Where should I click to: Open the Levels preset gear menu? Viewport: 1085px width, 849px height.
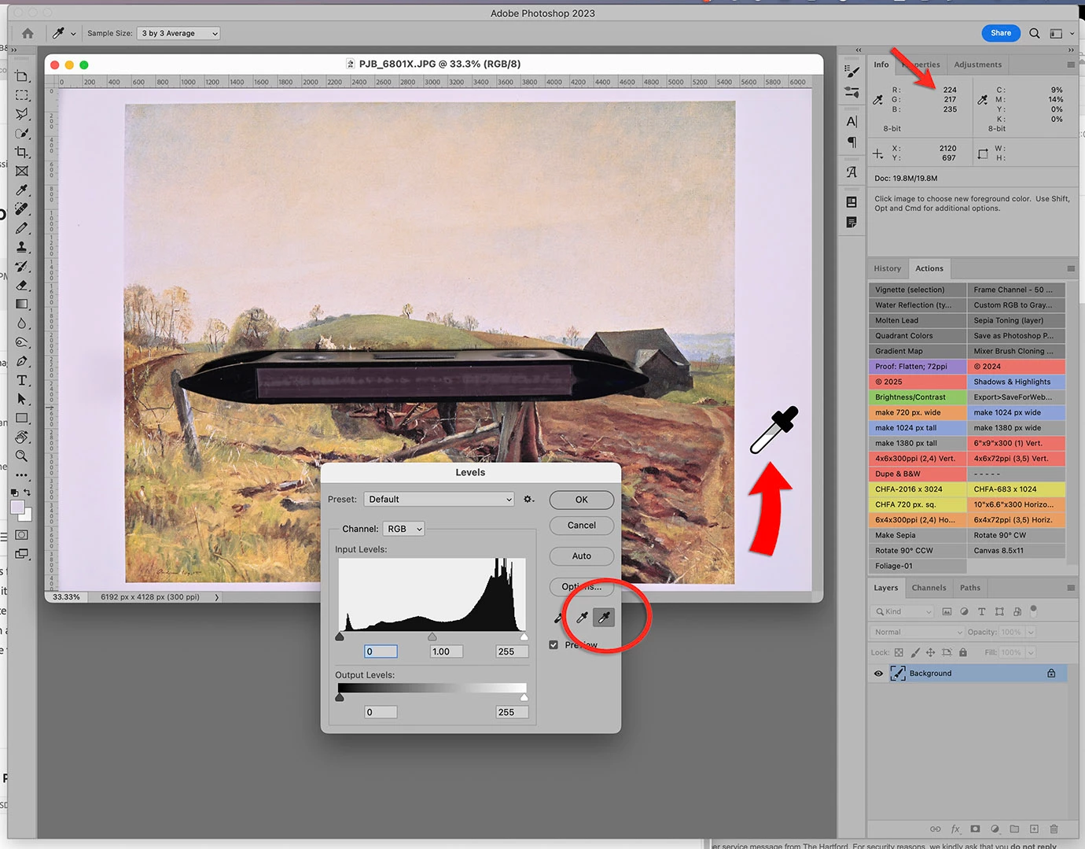point(529,499)
